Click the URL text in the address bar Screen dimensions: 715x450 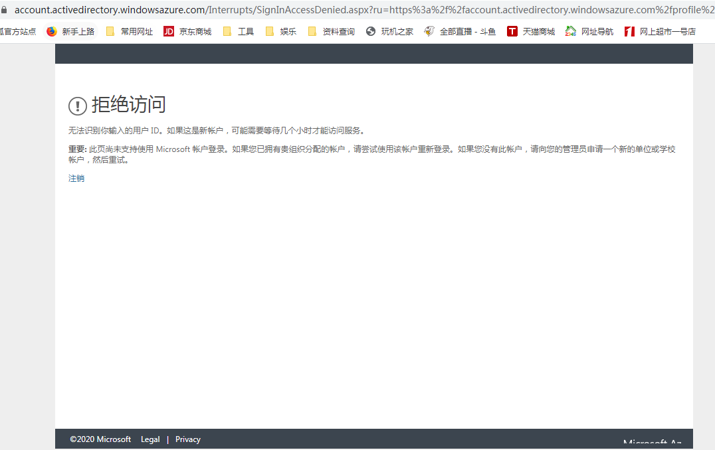[x=364, y=9]
